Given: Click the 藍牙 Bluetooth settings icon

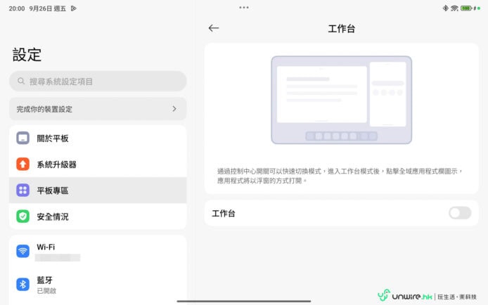Looking at the screenshot, I should [23, 284].
